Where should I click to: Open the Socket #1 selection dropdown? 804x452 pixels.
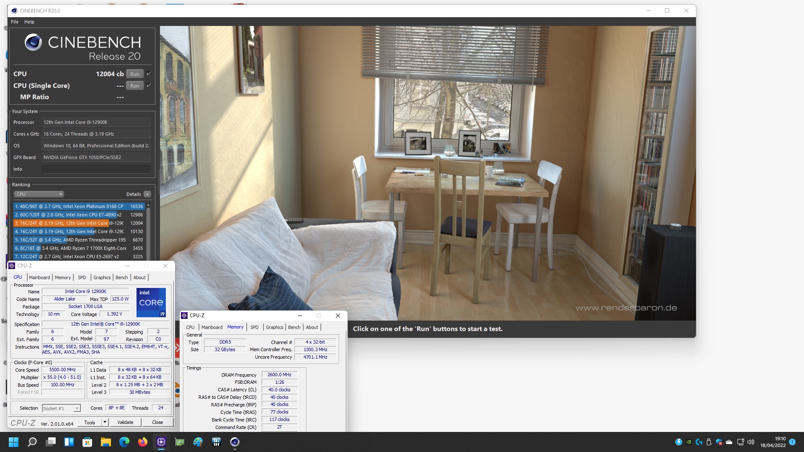click(x=61, y=408)
